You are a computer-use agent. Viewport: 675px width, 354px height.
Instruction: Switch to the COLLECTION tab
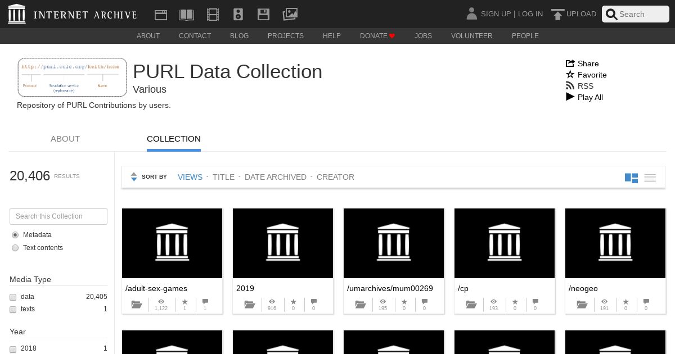click(174, 139)
